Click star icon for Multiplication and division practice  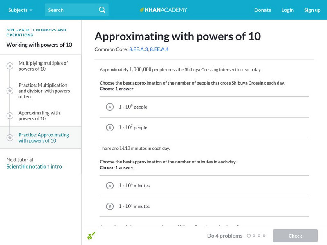pos(10,91)
